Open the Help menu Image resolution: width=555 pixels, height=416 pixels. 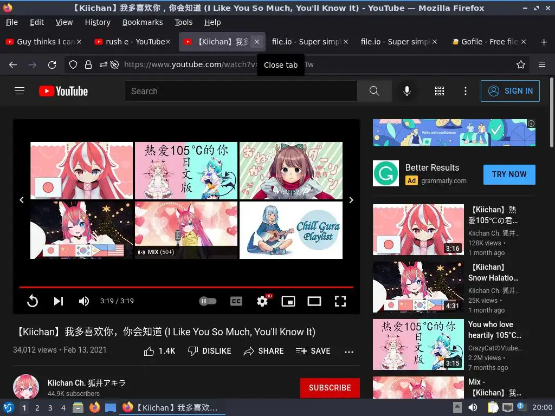(212, 22)
